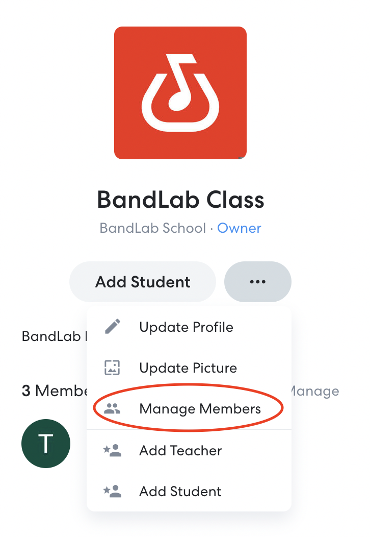This screenshot has width=370, height=537.
Task: Open the green T member avatar
Action: click(x=46, y=444)
